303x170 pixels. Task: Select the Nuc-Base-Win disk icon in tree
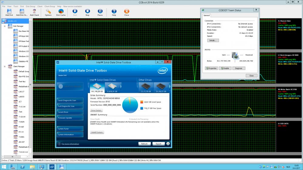click(16, 31)
